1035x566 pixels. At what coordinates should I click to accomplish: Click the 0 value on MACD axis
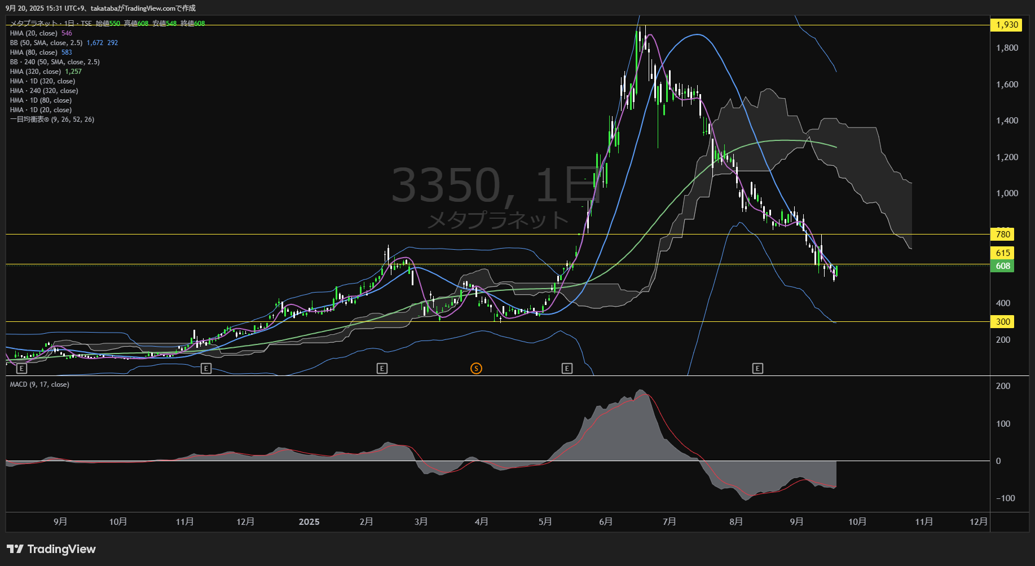[x=998, y=461]
